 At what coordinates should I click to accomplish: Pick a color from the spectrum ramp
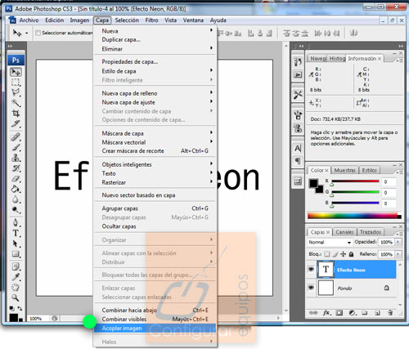pyautogui.click(x=353, y=216)
